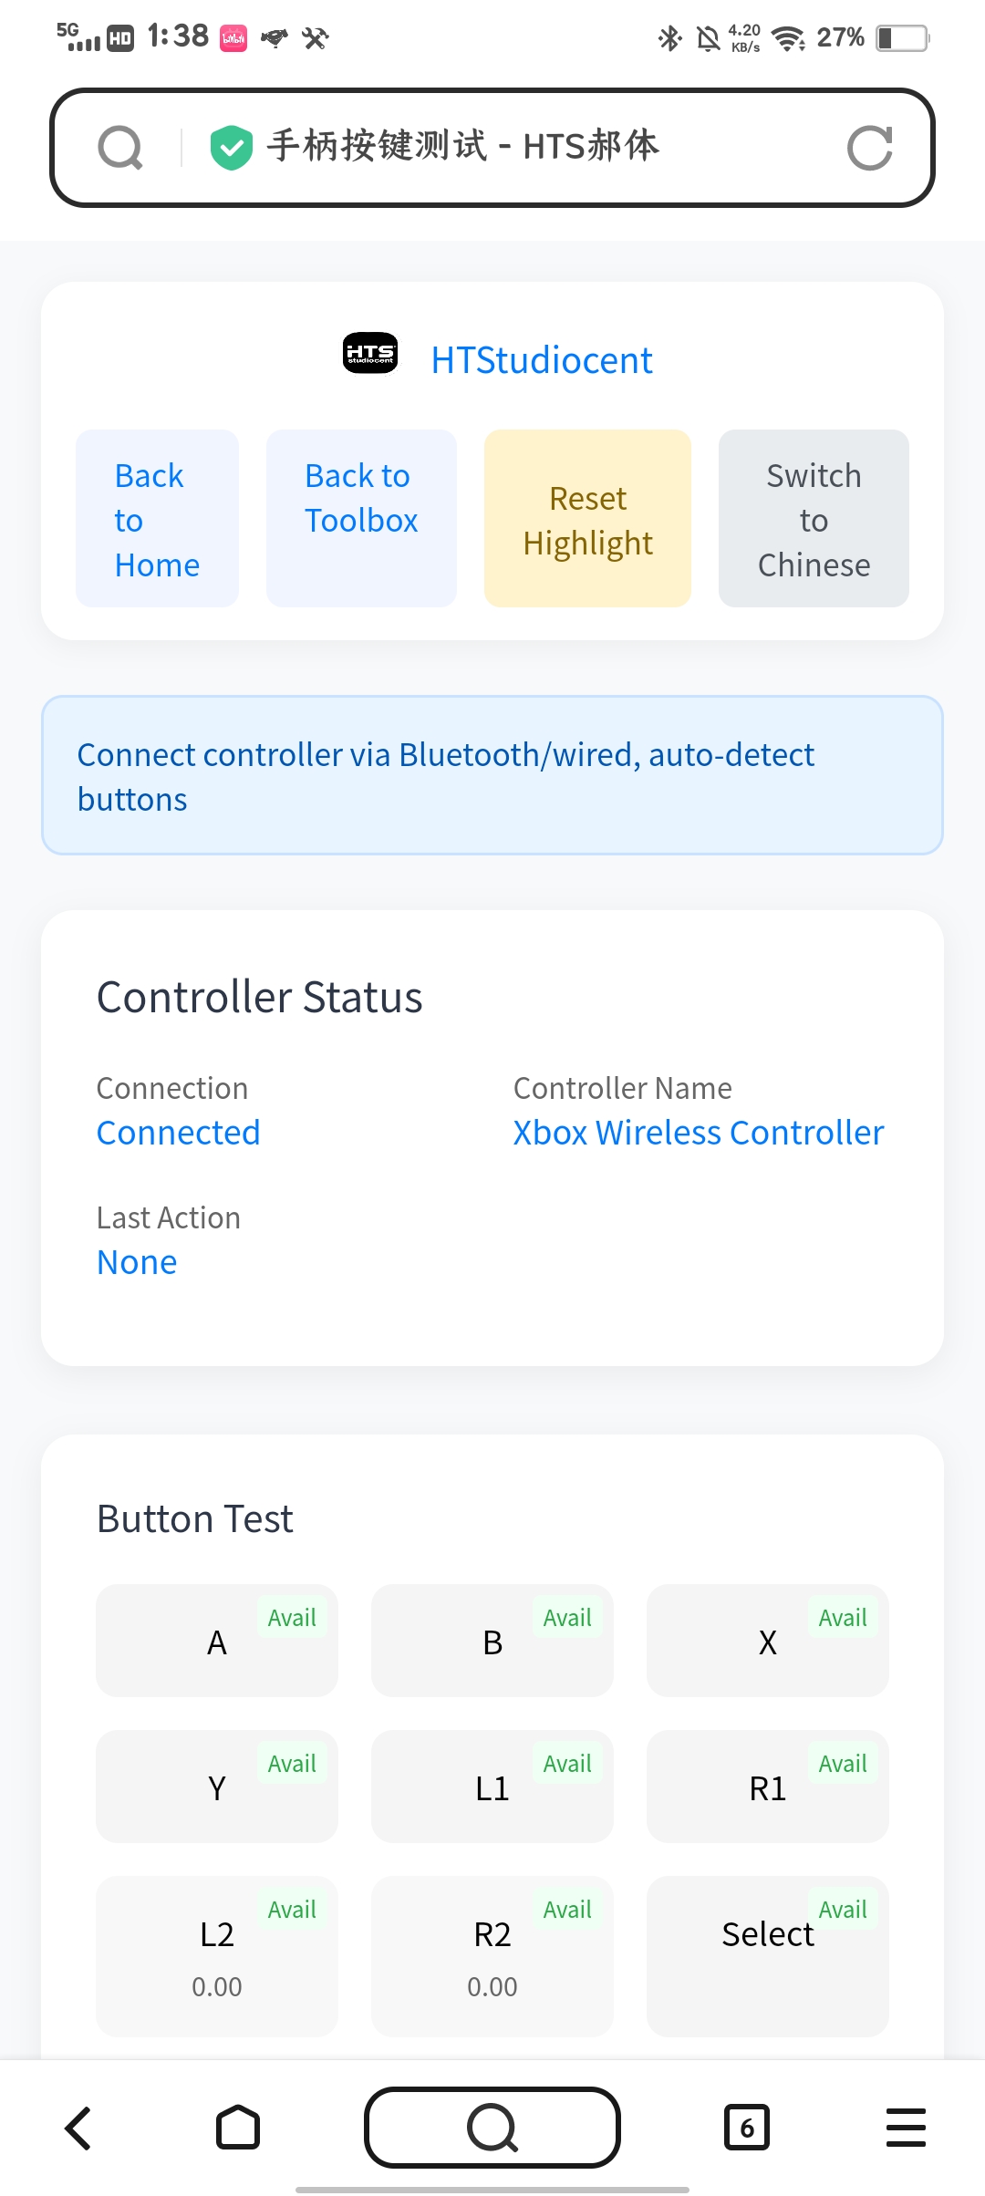Open browser home page icon
985x2196 pixels.
238,2129
